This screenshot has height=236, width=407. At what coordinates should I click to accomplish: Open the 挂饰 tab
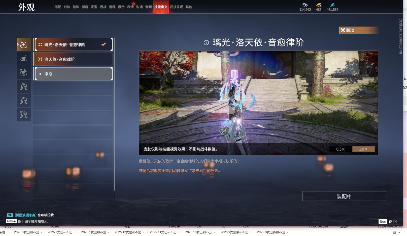pos(76,7)
